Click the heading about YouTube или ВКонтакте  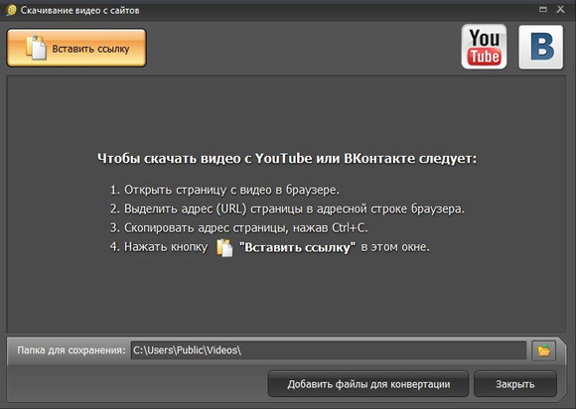pyautogui.click(x=287, y=159)
